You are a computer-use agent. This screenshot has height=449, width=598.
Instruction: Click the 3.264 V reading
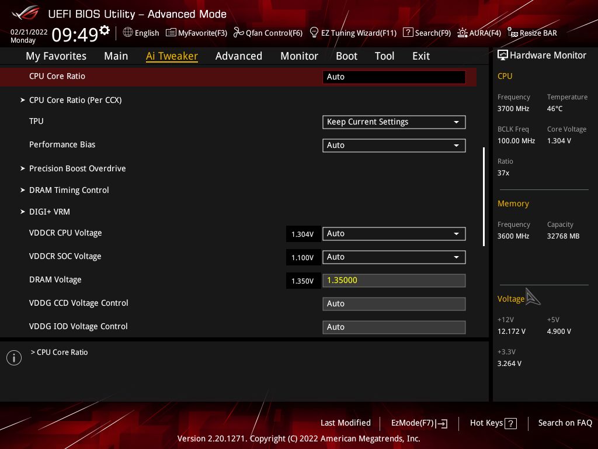tap(509, 364)
